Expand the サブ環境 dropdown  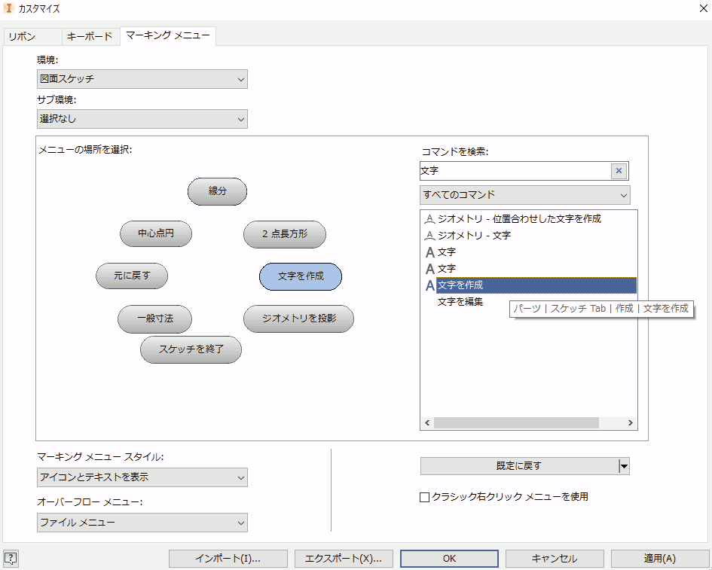point(142,119)
